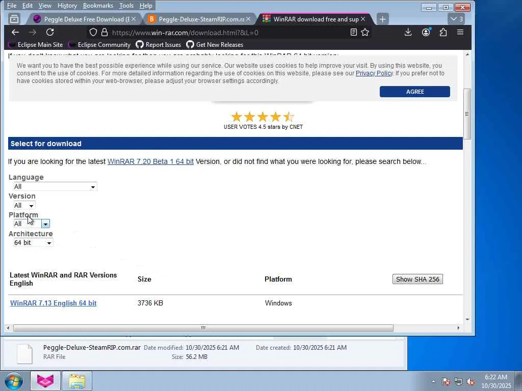Click the horizontal scrollbar thumb
Viewport: 522px width, 391px height.
pyautogui.click(x=203, y=328)
